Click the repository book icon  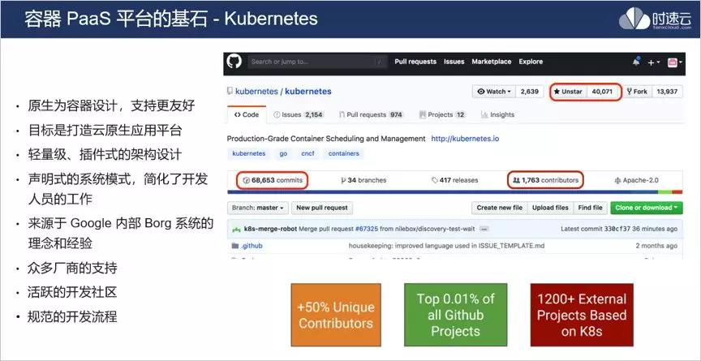(x=230, y=91)
